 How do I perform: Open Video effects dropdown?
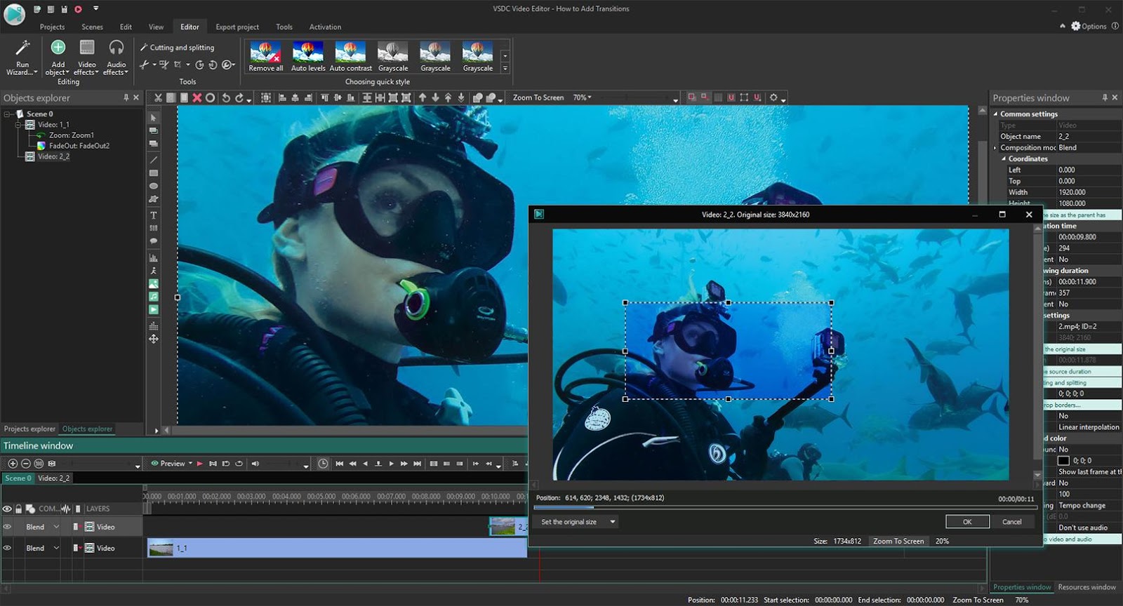coord(87,58)
